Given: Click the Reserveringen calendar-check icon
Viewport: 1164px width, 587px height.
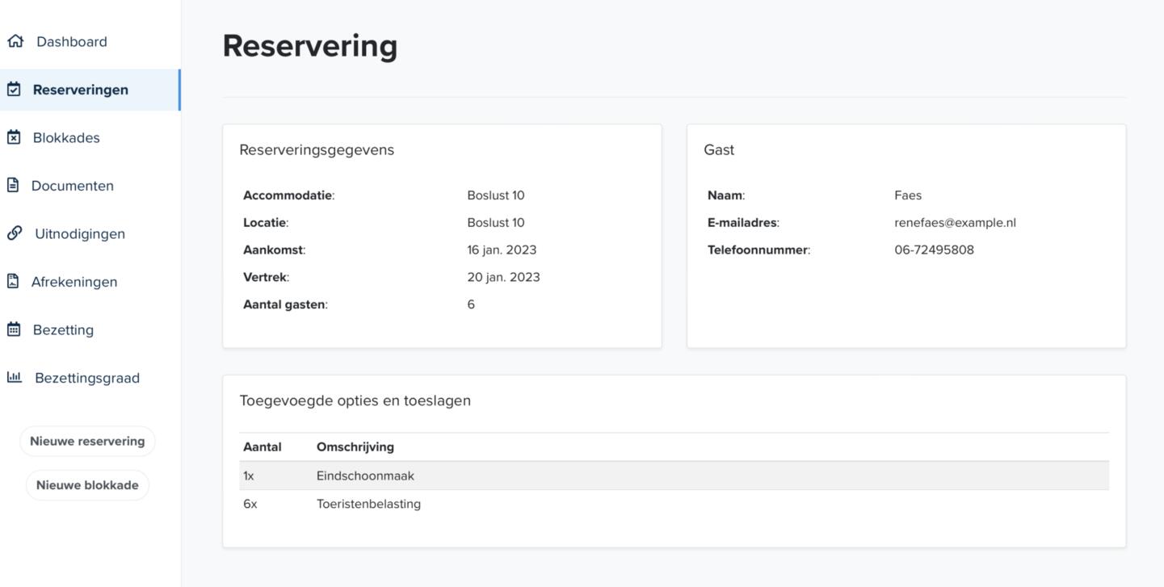Looking at the screenshot, I should tap(14, 89).
